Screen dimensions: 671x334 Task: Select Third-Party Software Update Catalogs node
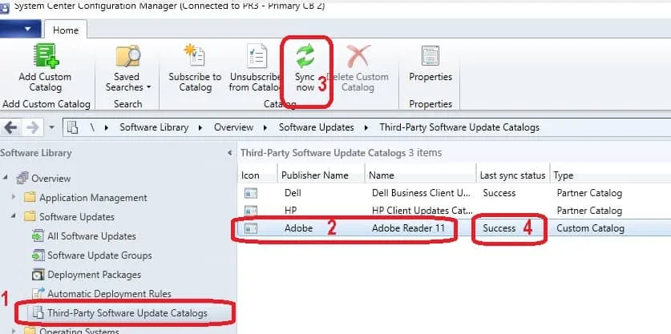[127, 312]
